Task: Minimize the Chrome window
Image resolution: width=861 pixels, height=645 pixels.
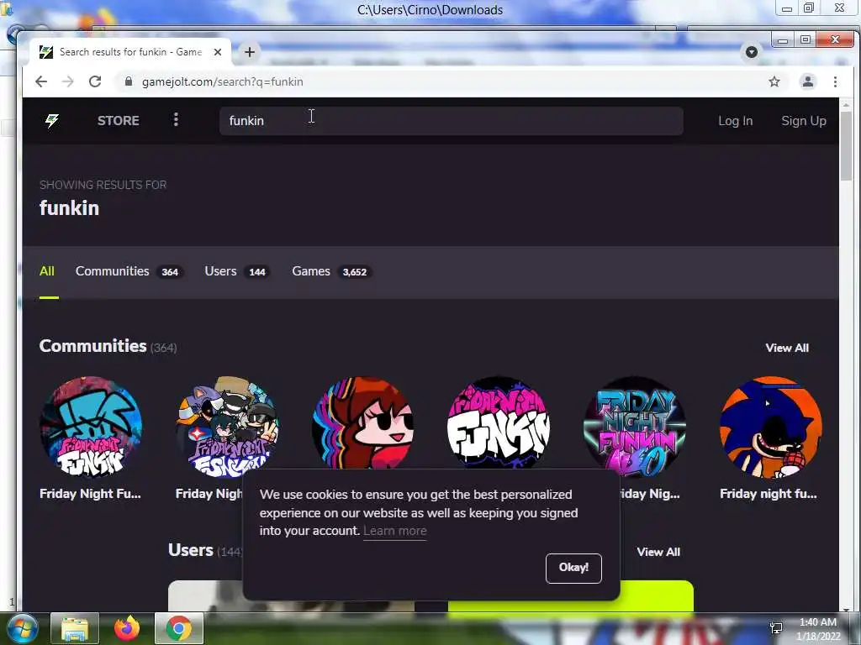Action: pos(783,40)
